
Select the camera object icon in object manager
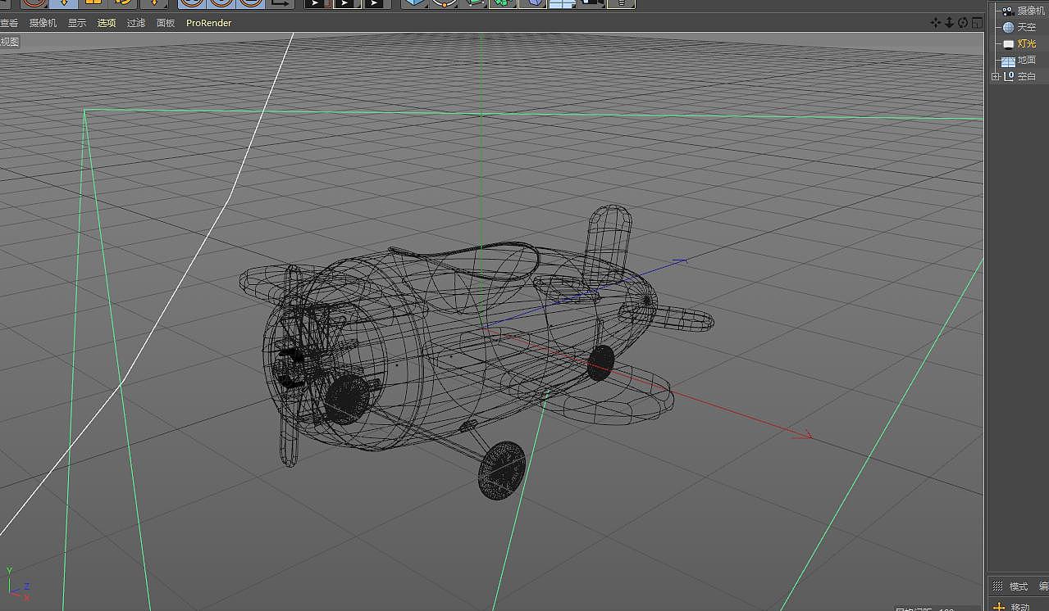[1009, 11]
